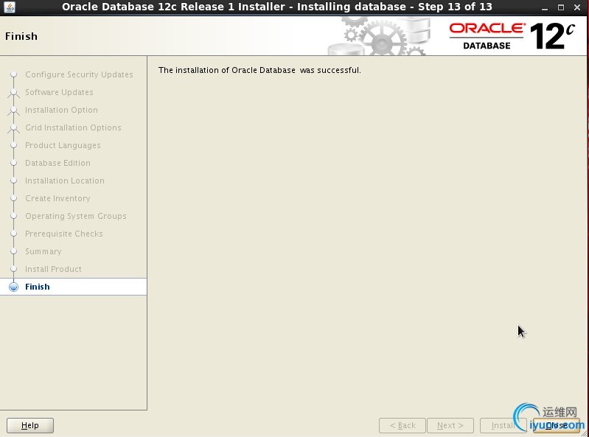Maximize the installer window
The image size is (589, 437).
click(561, 7)
